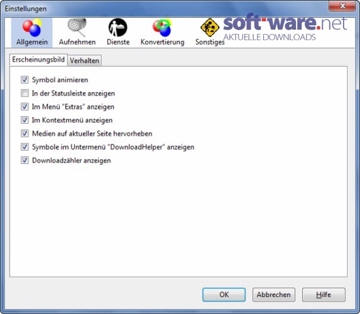
Task: Confirm settings with the OK button
Action: [224, 295]
